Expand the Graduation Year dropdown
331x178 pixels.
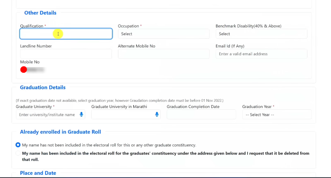[276, 114]
